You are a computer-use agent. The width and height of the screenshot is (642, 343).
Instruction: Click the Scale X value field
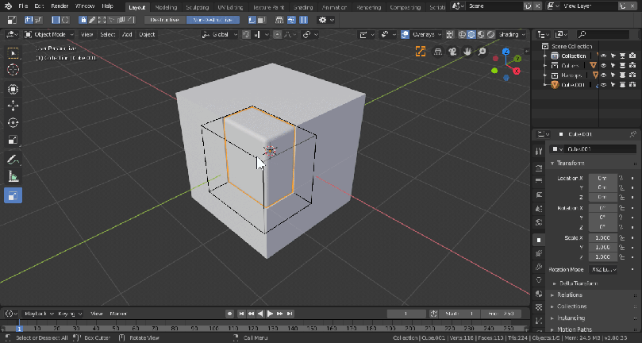(602, 238)
